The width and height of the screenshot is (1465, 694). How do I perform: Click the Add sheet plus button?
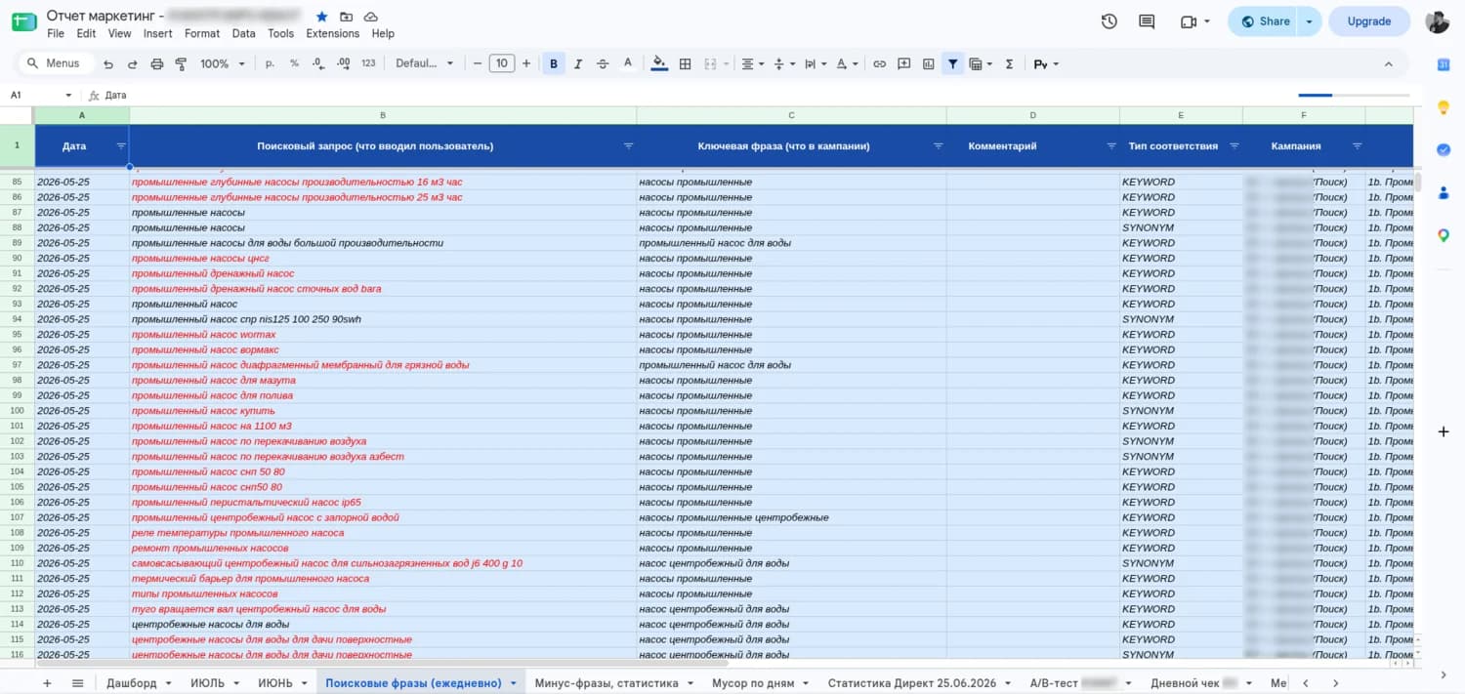click(x=47, y=683)
